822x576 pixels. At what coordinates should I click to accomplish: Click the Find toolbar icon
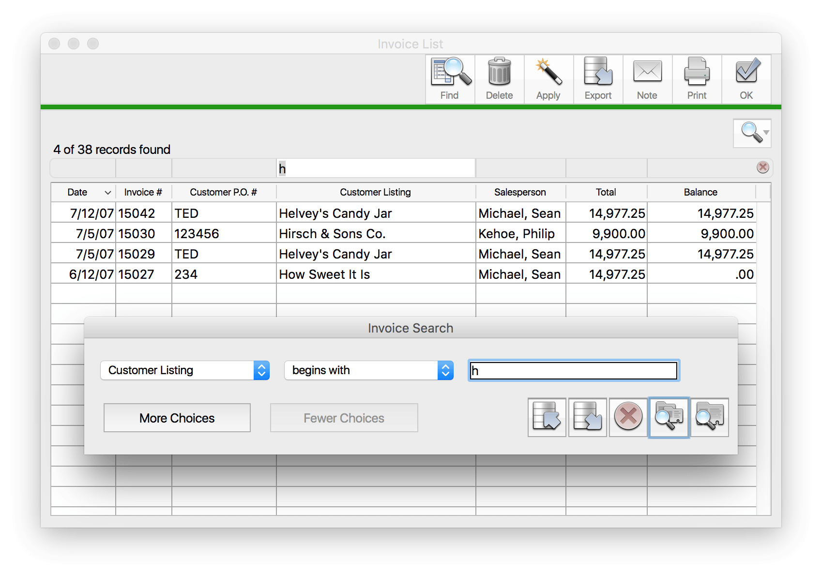(450, 79)
